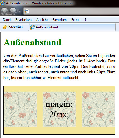Open the Favoriten menu
The height and width of the screenshot is (138, 119).
coord(59,20)
